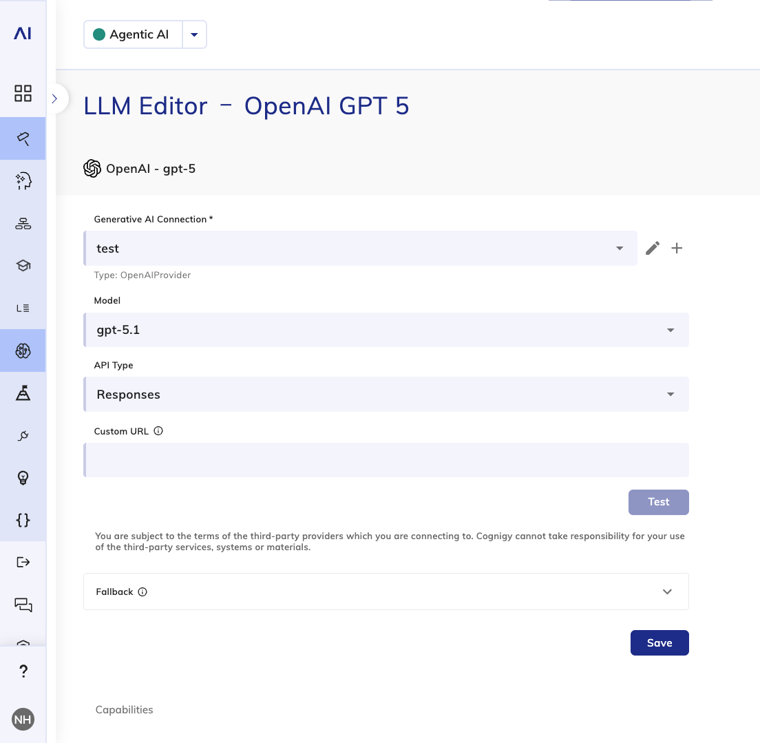
Task: Open the LLM brain icon in sidebar
Action: (x=23, y=350)
